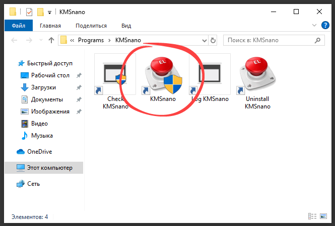Switch to the Вид ribbon tab
Viewport: 335px width, 226px height.
(x=126, y=26)
